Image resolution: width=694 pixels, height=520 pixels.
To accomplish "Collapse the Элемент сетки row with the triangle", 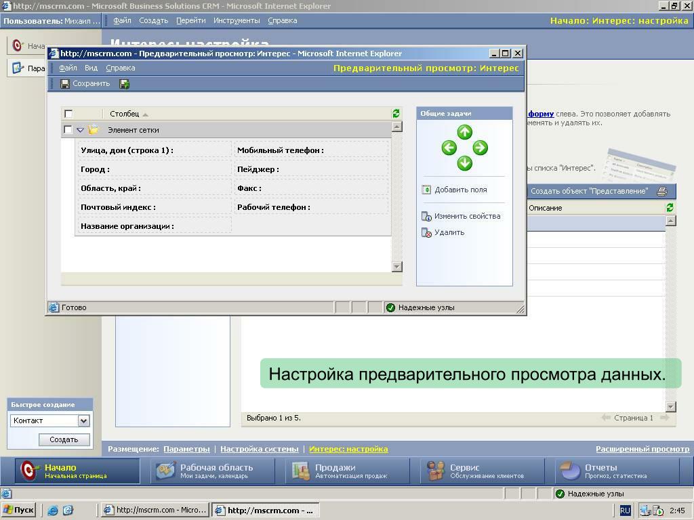I will 80,130.
